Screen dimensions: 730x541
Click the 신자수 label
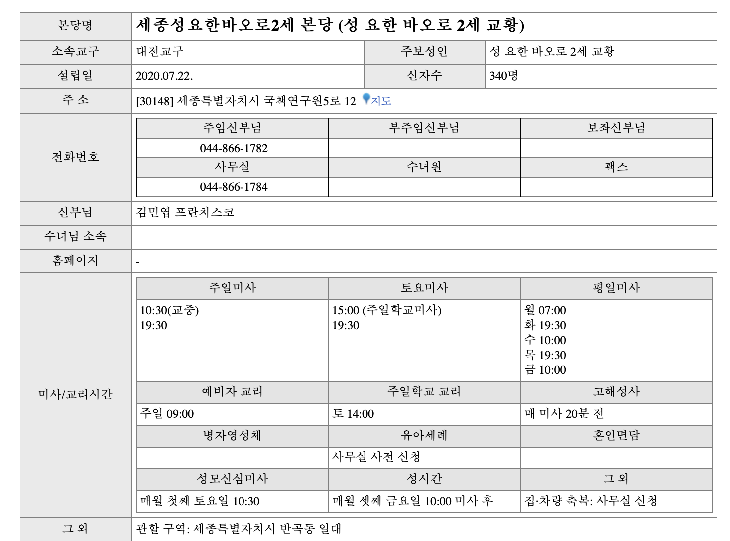point(424,76)
